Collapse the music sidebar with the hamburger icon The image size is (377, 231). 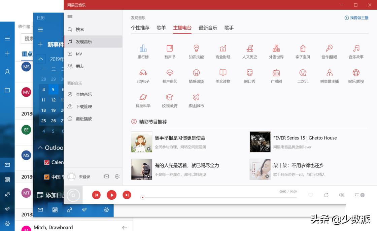[x=70, y=16]
